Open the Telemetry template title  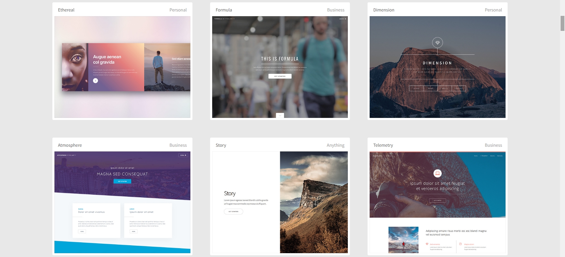pos(383,145)
